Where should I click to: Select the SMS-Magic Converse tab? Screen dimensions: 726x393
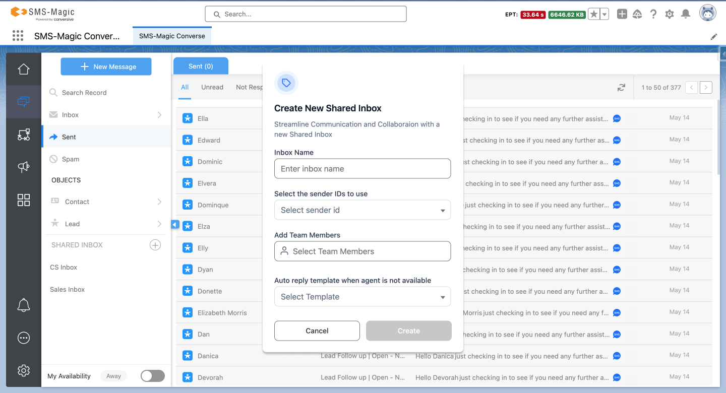[172, 36]
